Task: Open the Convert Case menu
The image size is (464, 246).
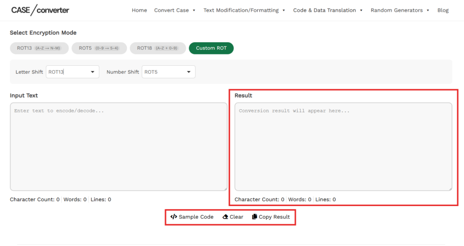Action: point(171,10)
